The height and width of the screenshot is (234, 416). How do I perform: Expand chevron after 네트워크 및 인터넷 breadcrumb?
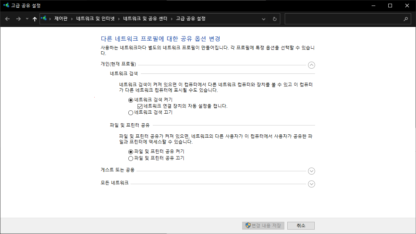[119, 19]
